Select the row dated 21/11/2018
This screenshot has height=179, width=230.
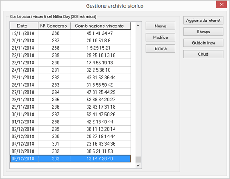click(70, 48)
